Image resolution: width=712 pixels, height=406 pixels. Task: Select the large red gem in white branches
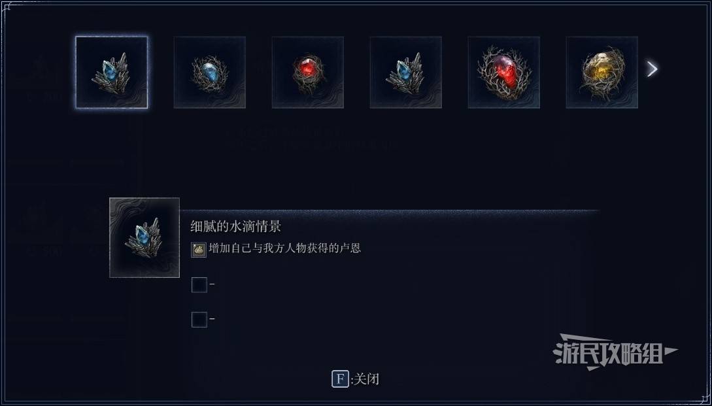tap(504, 73)
